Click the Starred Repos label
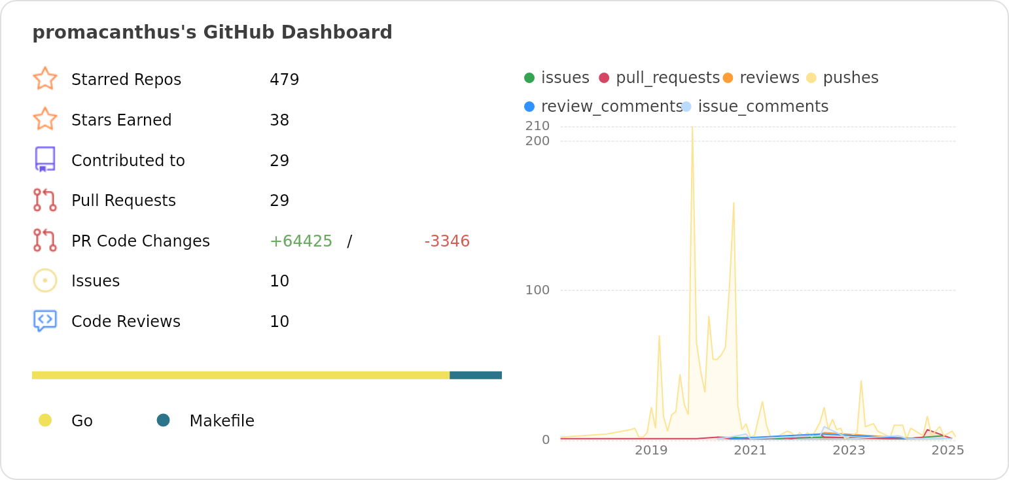Screen dimensions: 1009x480 [x=126, y=80]
